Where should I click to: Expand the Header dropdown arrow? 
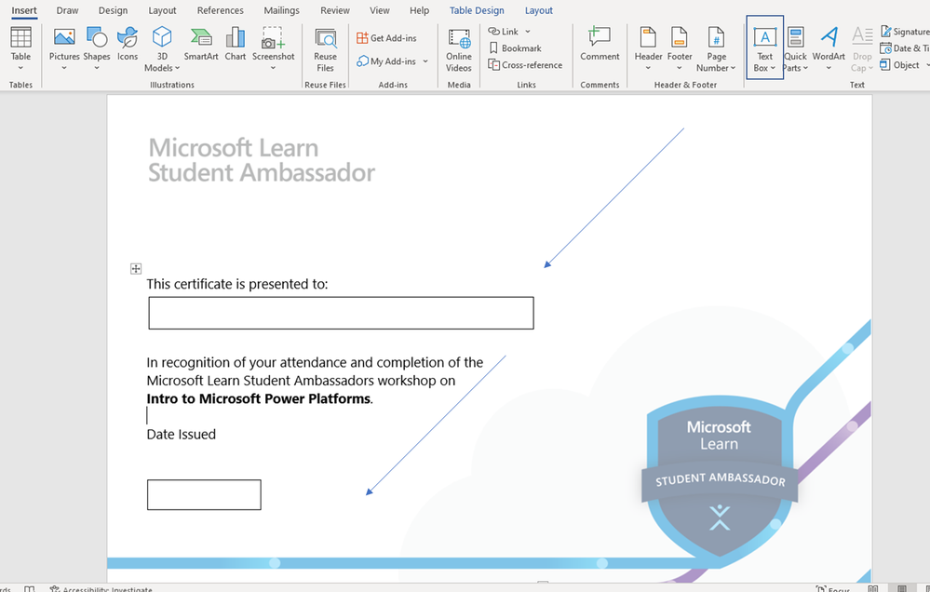point(648,68)
